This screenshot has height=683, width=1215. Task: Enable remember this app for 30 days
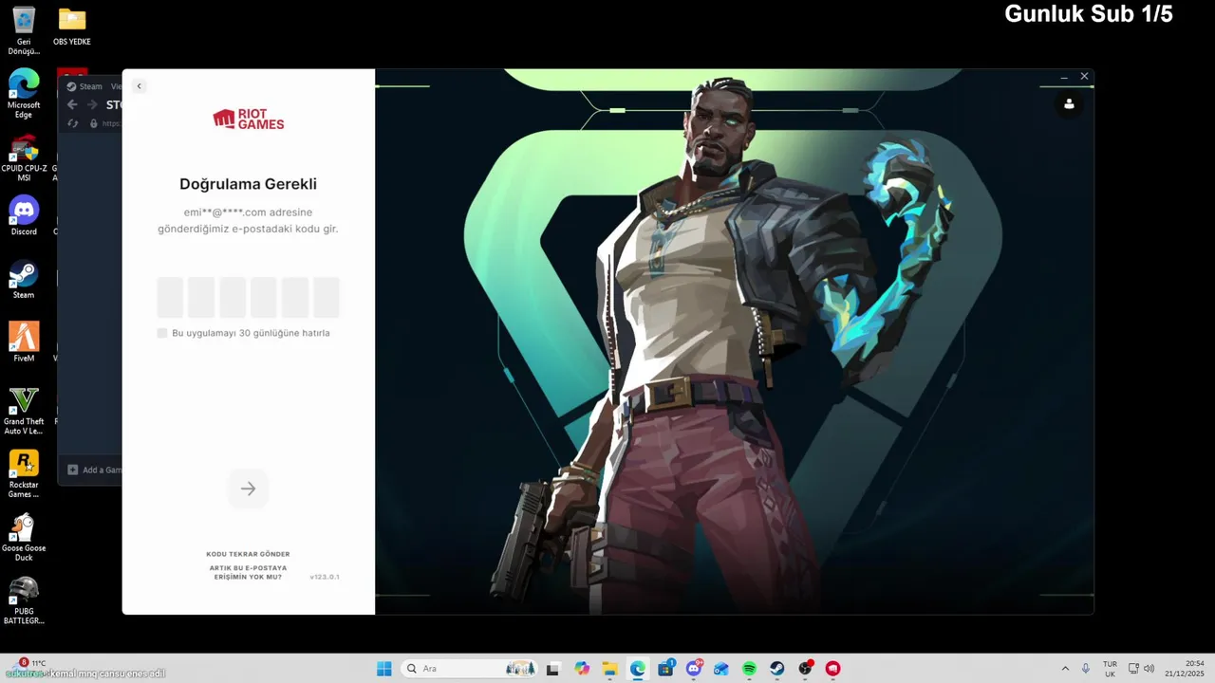tap(162, 333)
